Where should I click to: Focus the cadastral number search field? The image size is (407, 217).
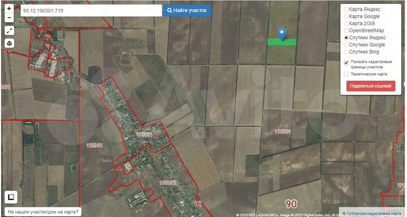point(91,10)
